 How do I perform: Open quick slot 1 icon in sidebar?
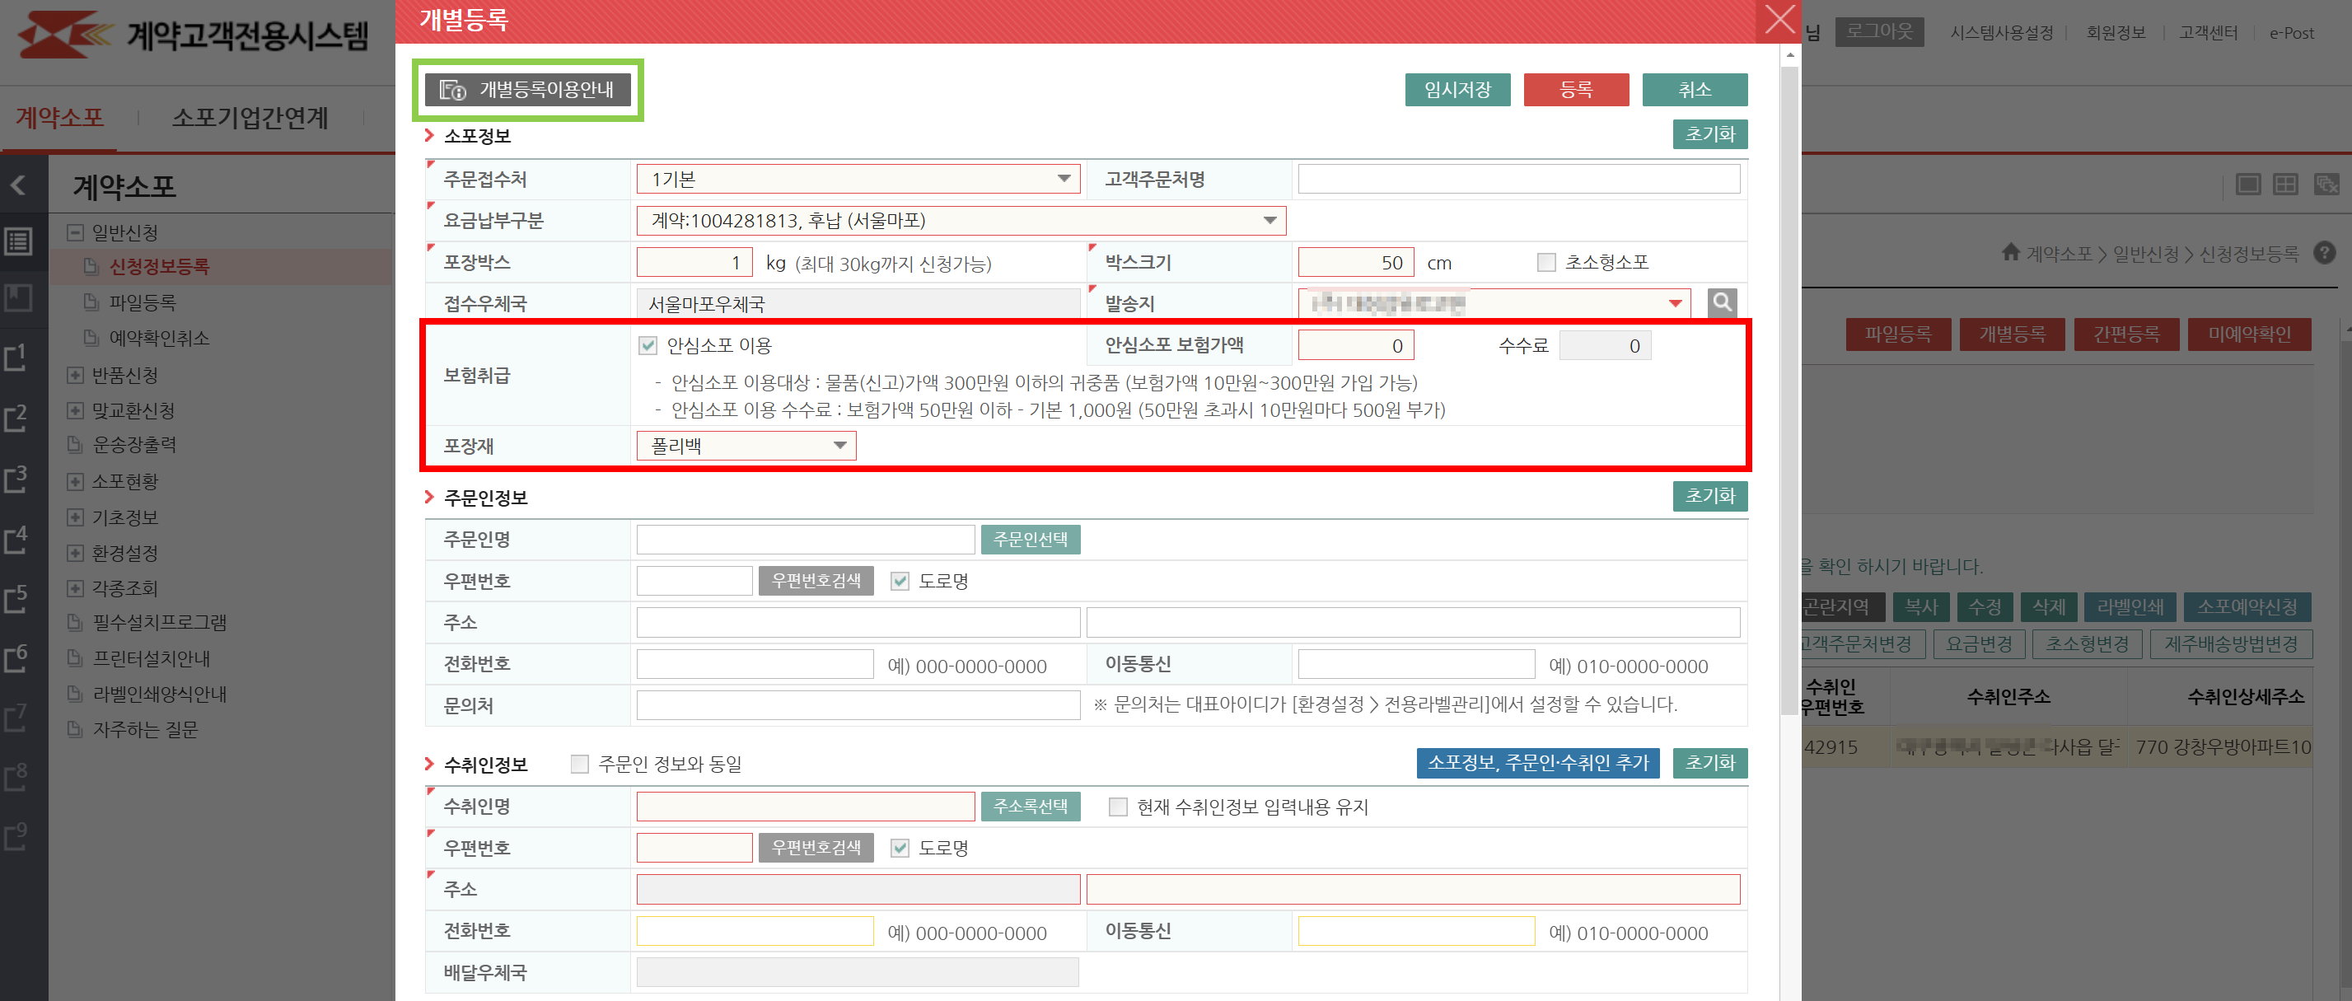click(16, 357)
